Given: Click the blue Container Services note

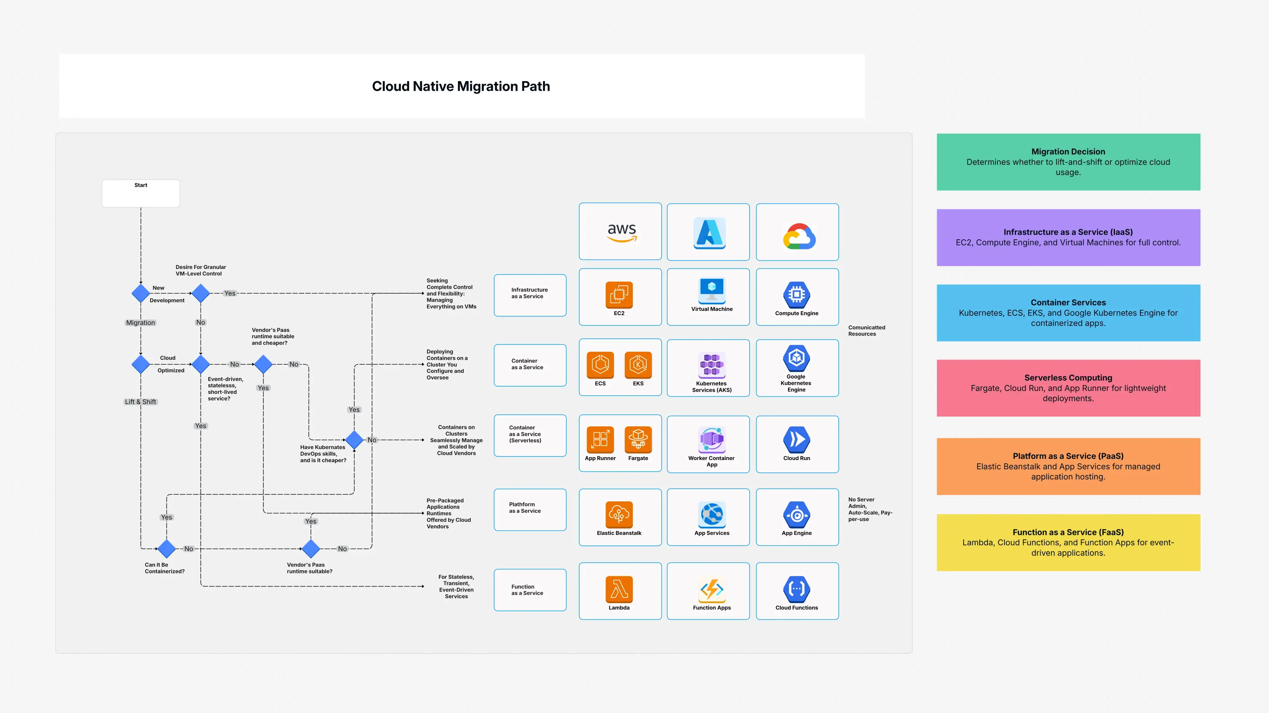Looking at the screenshot, I should [x=1068, y=313].
